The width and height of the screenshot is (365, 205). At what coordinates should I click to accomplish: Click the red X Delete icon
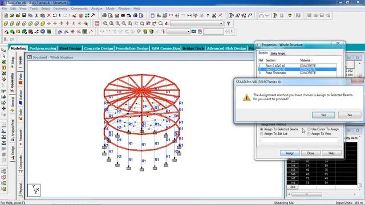49,15
